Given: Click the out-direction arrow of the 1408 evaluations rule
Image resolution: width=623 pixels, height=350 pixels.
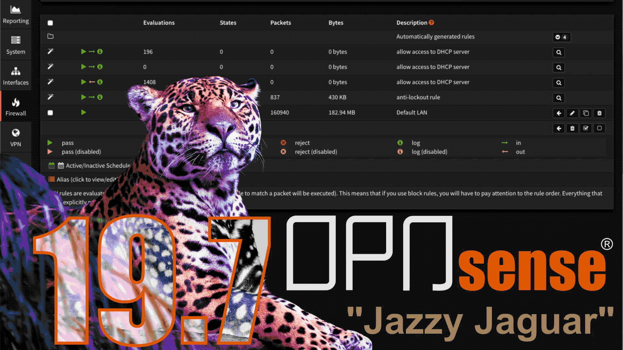Looking at the screenshot, I should [92, 82].
